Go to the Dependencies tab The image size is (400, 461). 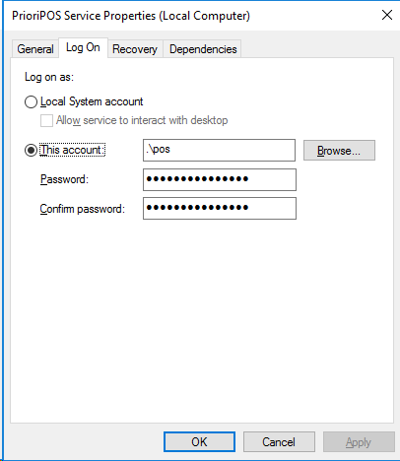[x=203, y=49]
